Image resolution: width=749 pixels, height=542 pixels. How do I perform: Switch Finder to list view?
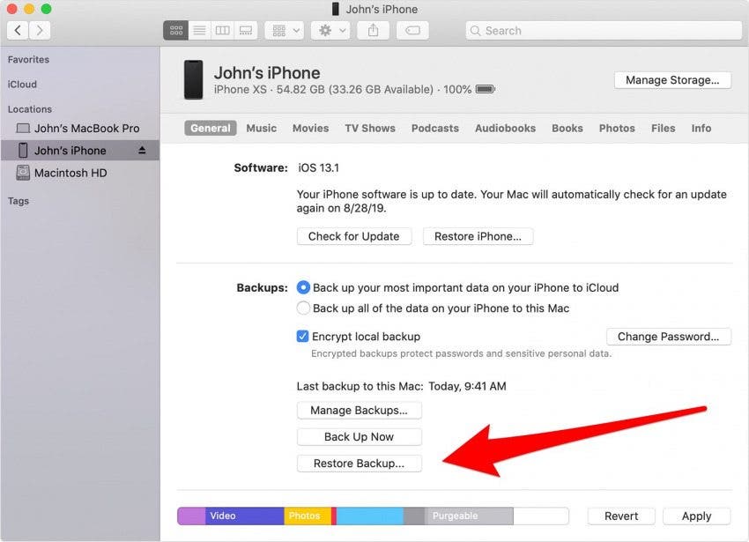[199, 31]
